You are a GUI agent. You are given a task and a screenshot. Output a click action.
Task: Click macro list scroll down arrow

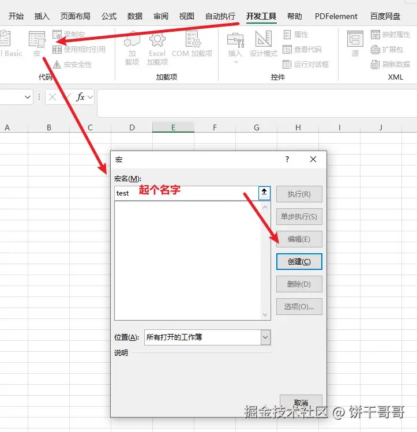[265, 315]
